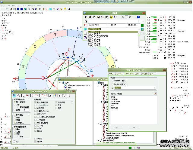Click the Sun glyph in the chart

pyautogui.click(x=67, y=54)
